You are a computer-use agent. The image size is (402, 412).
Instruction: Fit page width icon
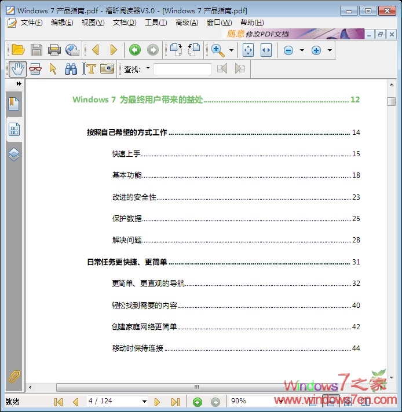tap(266, 50)
